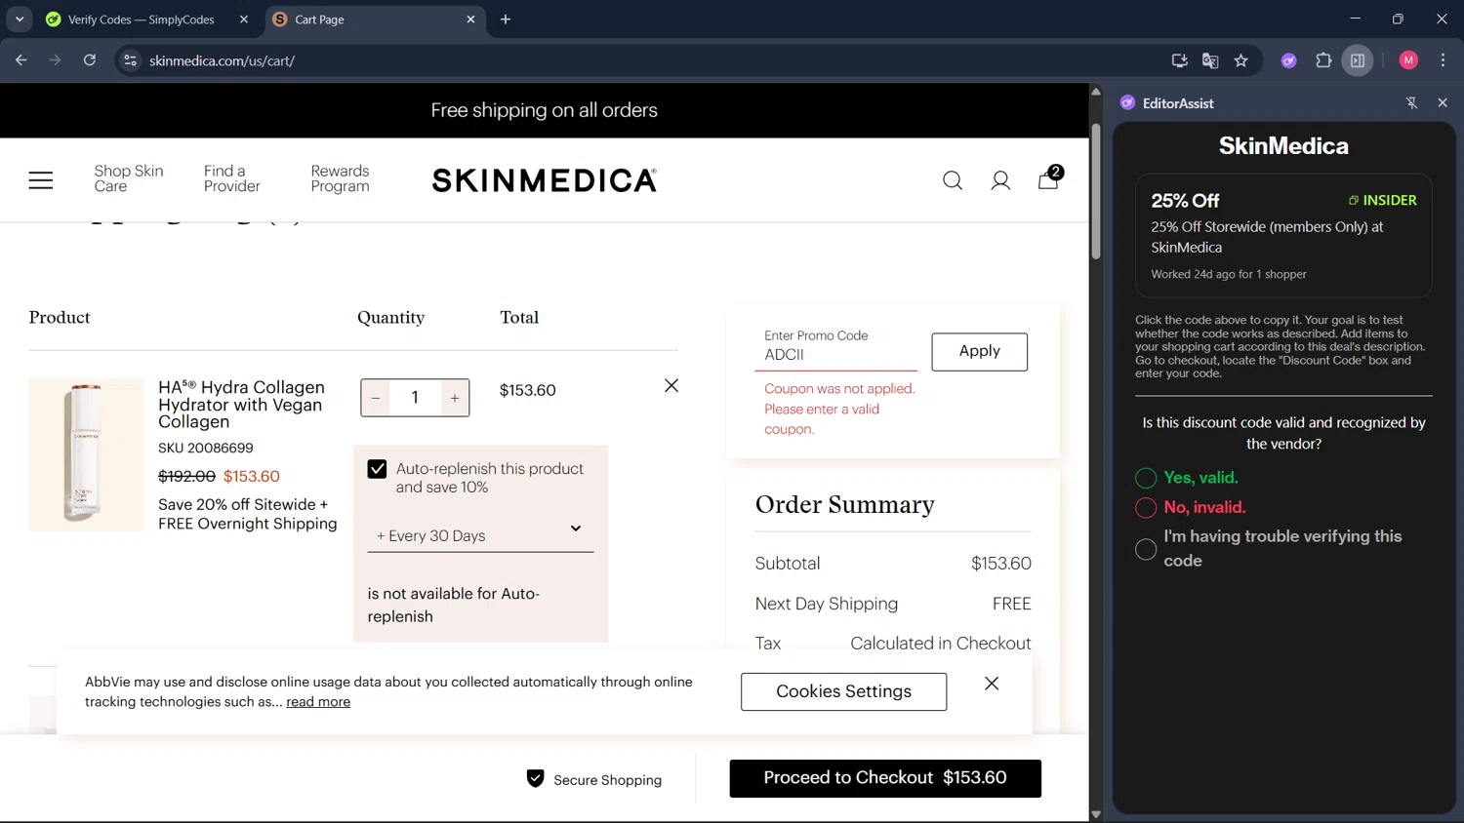Click the 'Free shipping on all orders' banner
This screenshot has height=823, width=1464.
[x=545, y=110]
